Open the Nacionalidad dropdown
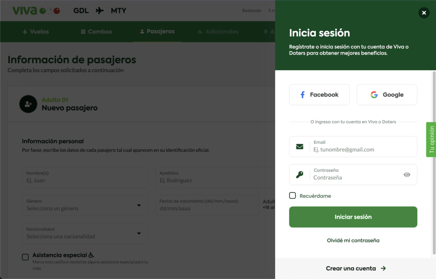The height and width of the screenshot is (279, 436). tap(85, 233)
